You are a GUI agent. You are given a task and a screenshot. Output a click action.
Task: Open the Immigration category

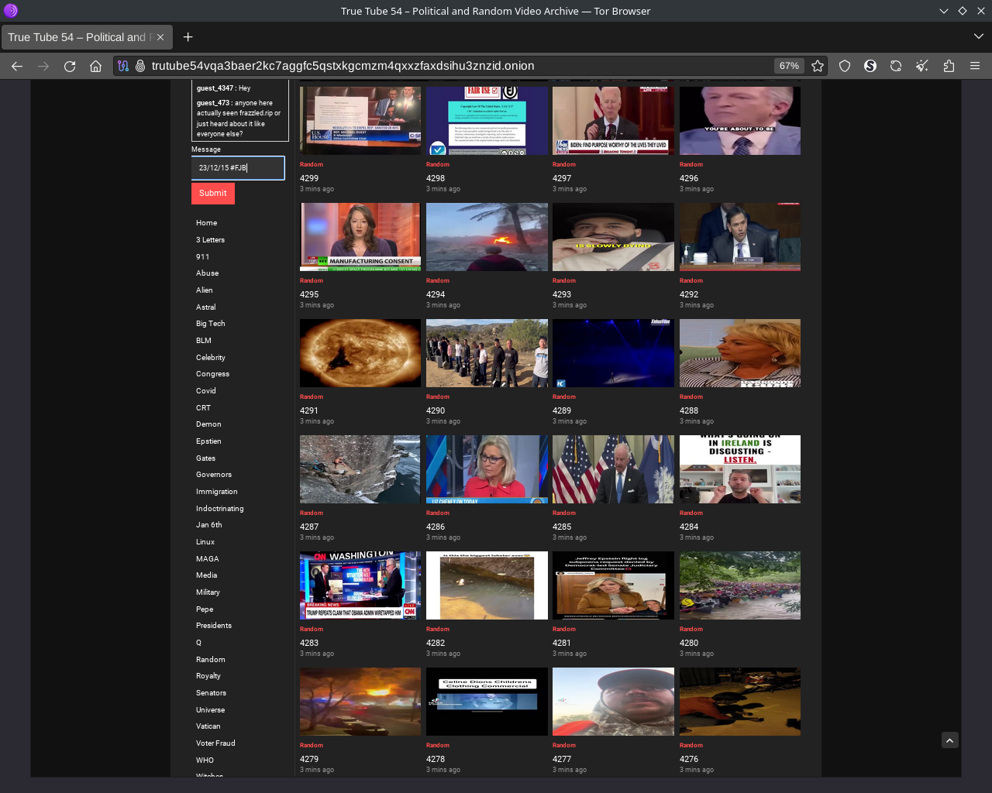click(x=217, y=492)
